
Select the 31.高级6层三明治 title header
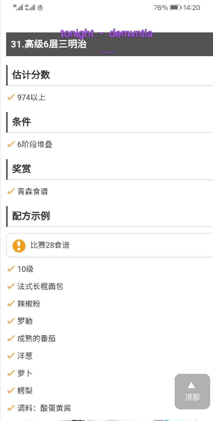[49, 44]
